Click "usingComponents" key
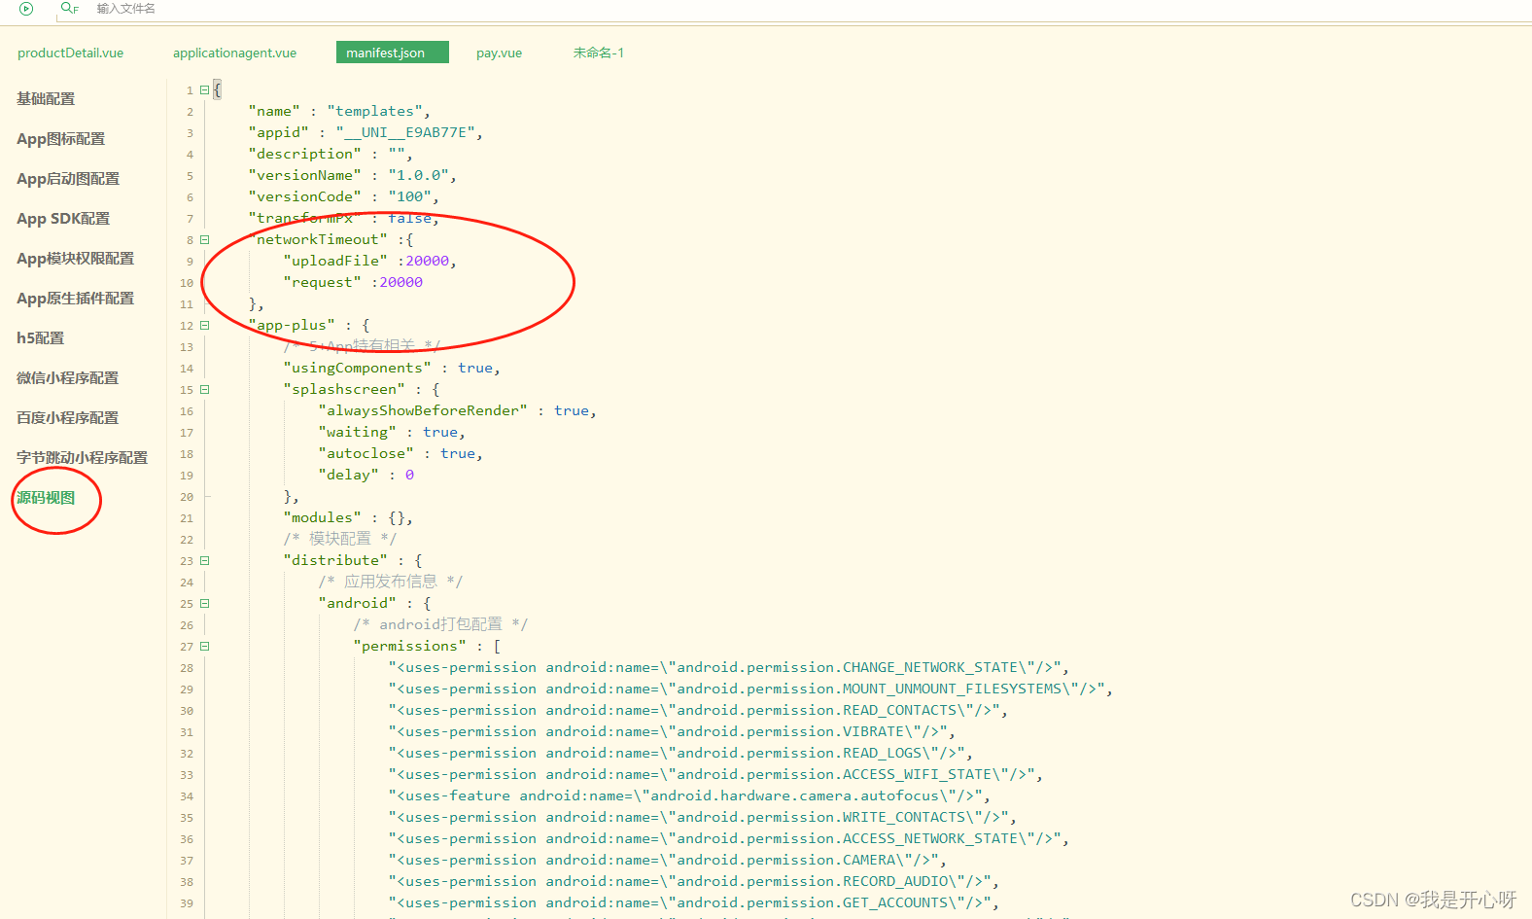 click(357, 368)
